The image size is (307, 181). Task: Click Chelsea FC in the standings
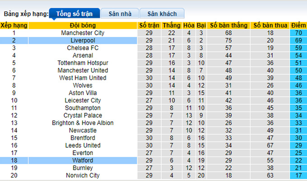pyautogui.click(x=83, y=48)
